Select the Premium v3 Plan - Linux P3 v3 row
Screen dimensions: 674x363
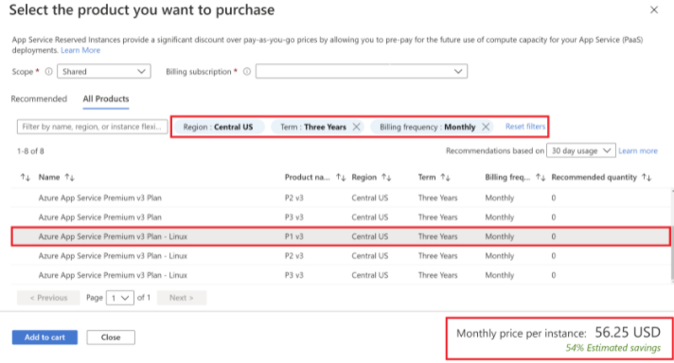341,275
